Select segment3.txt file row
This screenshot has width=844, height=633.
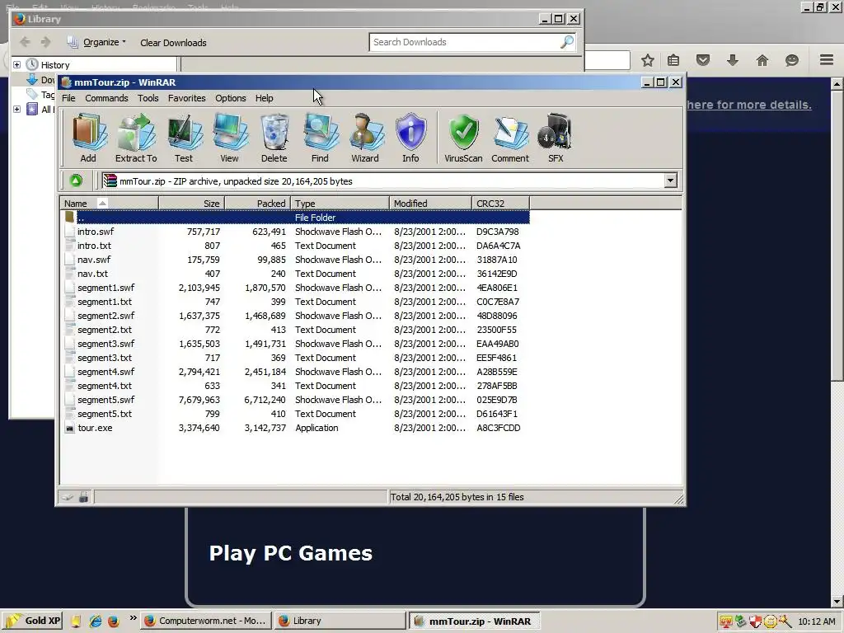pos(295,358)
